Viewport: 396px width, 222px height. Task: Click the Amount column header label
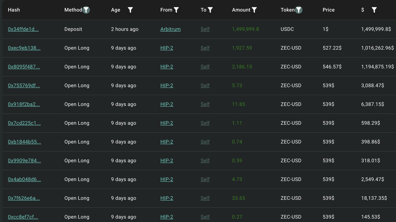[241, 10]
